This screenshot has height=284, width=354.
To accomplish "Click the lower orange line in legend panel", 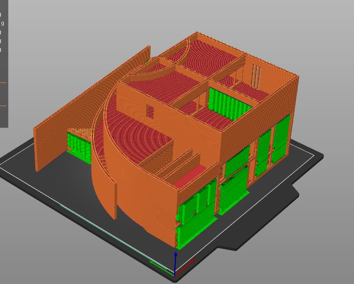I will (x=3, y=106).
